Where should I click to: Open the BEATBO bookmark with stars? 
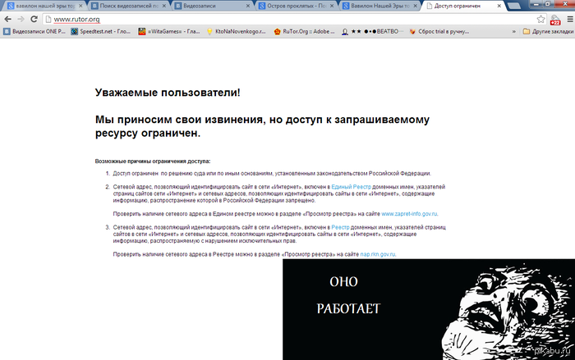pos(372,31)
